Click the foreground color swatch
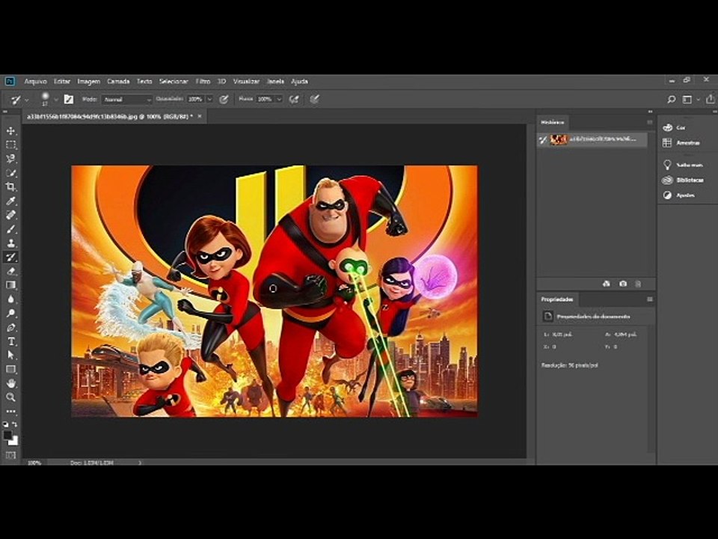The height and width of the screenshot is (539, 718). (x=7, y=435)
